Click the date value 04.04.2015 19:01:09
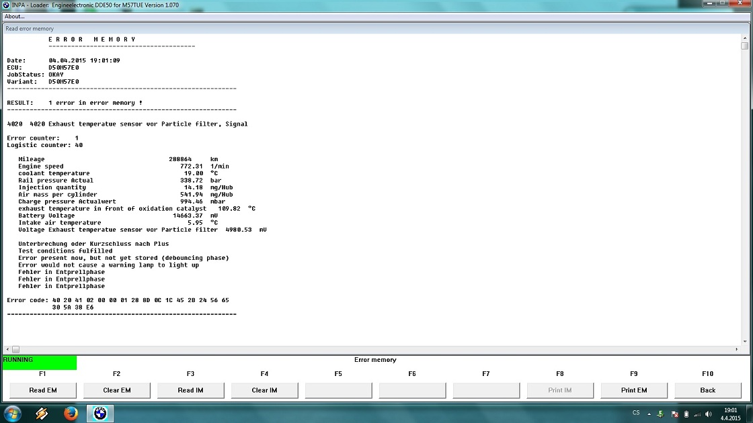This screenshot has height=423, width=753. pyautogui.click(x=84, y=60)
